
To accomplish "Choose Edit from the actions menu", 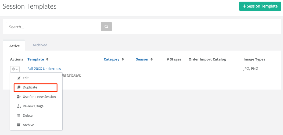I will pos(36,78).
